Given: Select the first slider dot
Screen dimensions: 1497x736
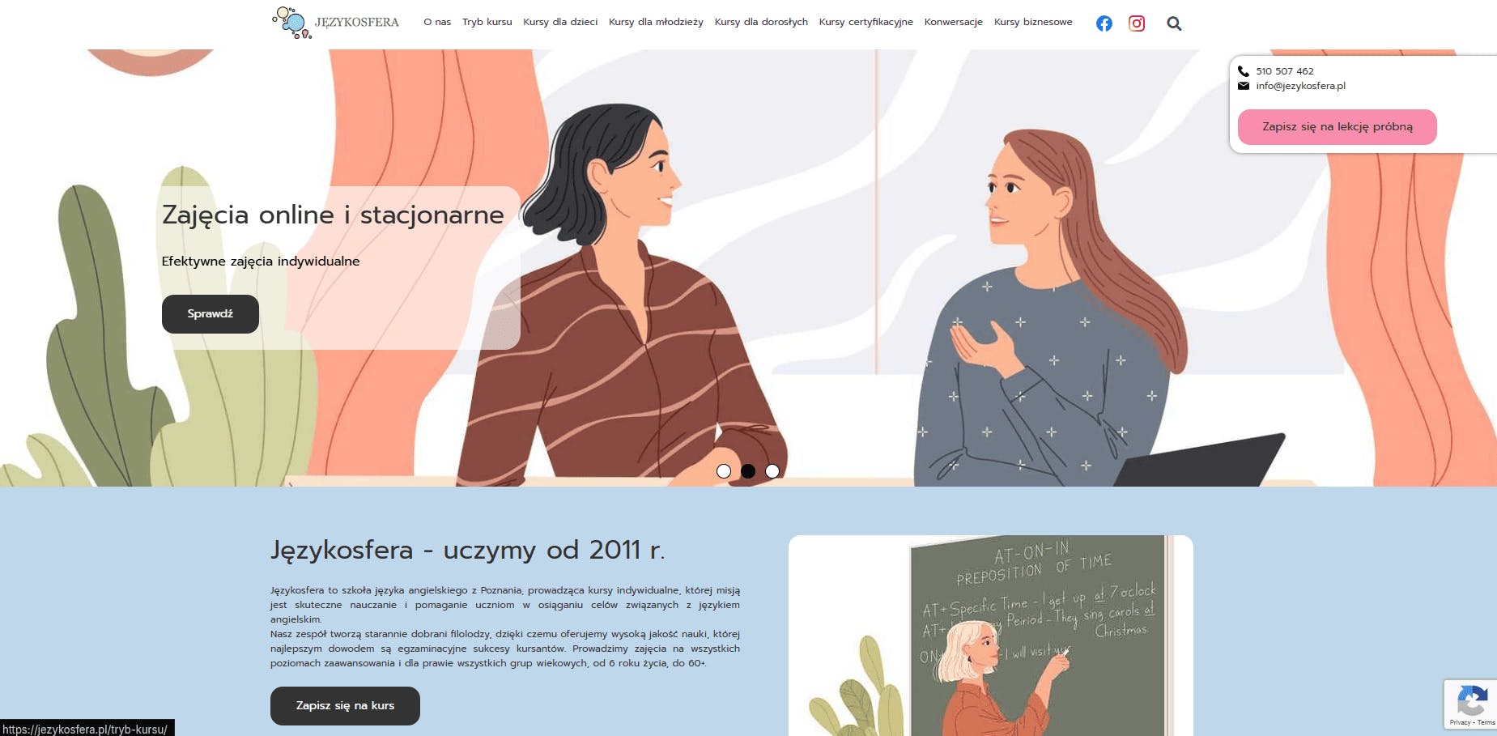Looking at the screenshot, I should point(724,471).
